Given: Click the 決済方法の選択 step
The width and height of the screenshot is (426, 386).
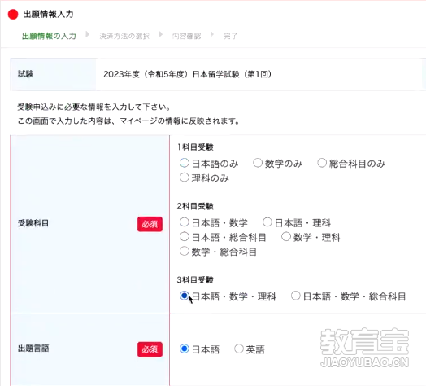Looking at the screenshot, I should [x=124, y=36].
